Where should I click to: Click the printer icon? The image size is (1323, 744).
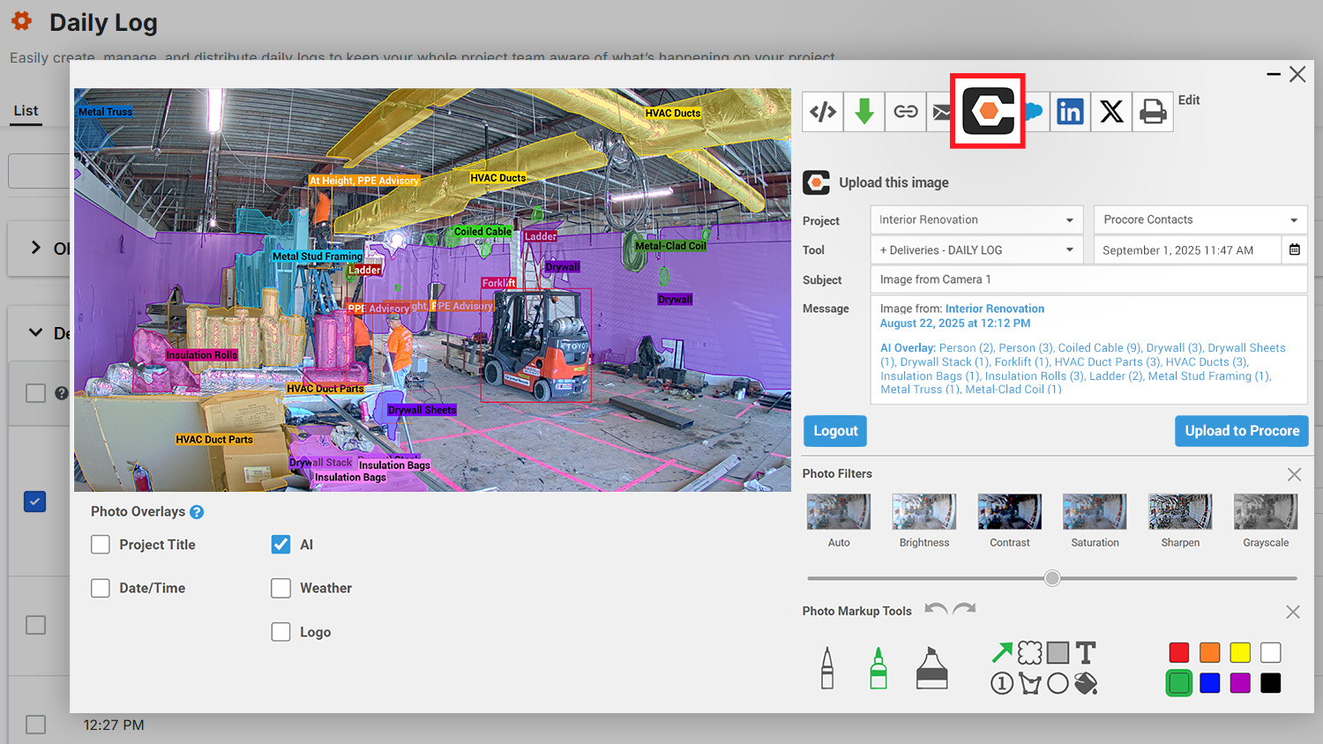(x=1152, y=112)
